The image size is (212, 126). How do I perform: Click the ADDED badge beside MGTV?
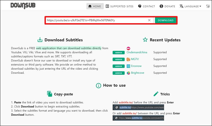coord(118,59)
